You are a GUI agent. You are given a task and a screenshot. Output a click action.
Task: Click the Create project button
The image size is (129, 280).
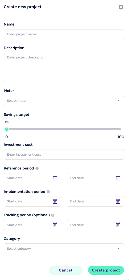point(106,270)
